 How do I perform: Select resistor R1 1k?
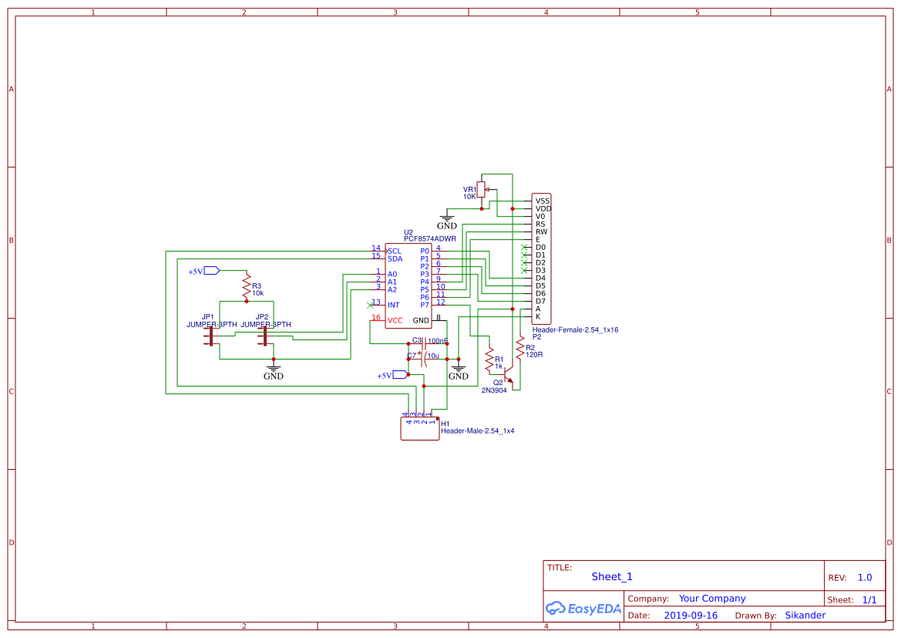click(x=489, y=359)
